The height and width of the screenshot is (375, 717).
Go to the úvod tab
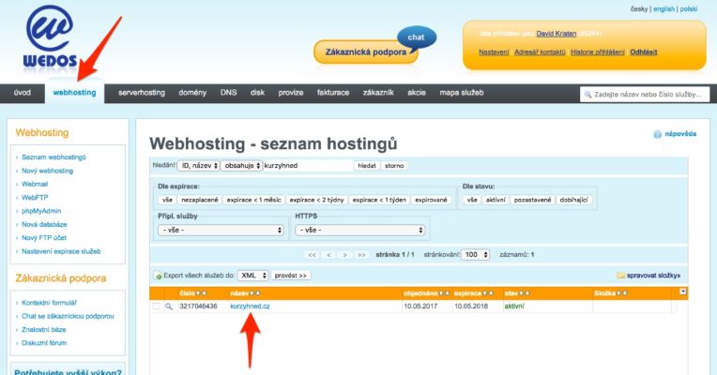point(22,93)
